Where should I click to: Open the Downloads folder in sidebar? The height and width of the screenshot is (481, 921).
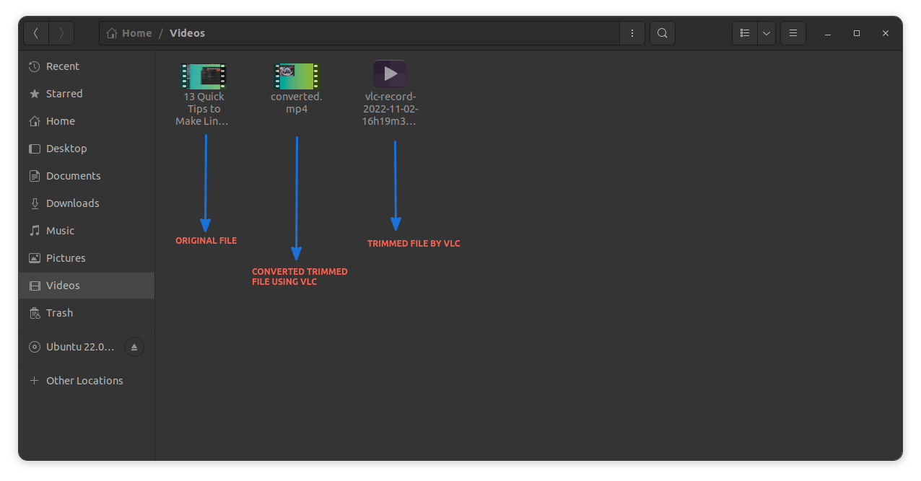click(x=72, y=203)
